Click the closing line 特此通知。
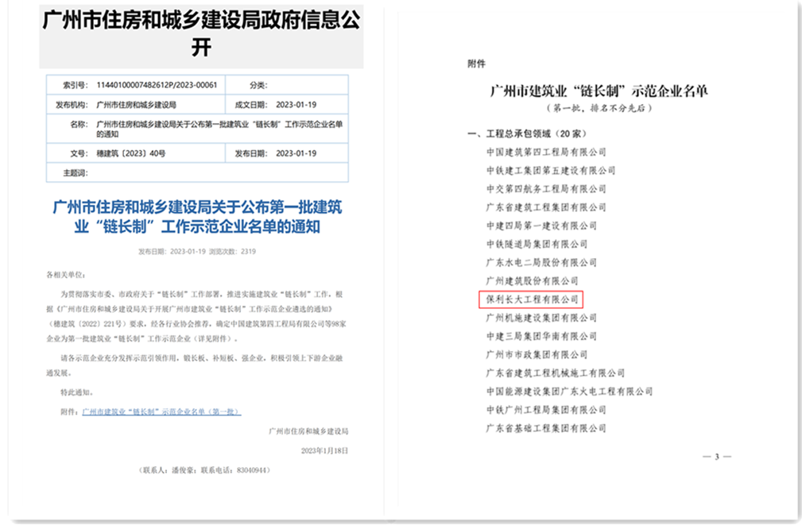 tap(77, 392)
